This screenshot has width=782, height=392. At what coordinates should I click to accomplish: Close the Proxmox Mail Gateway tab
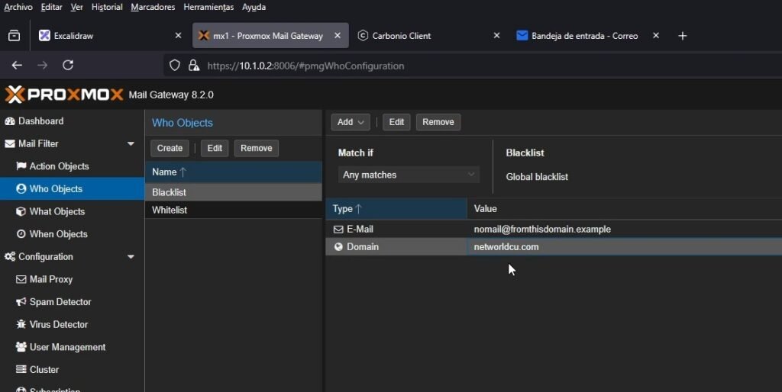[x=338, y=36]
